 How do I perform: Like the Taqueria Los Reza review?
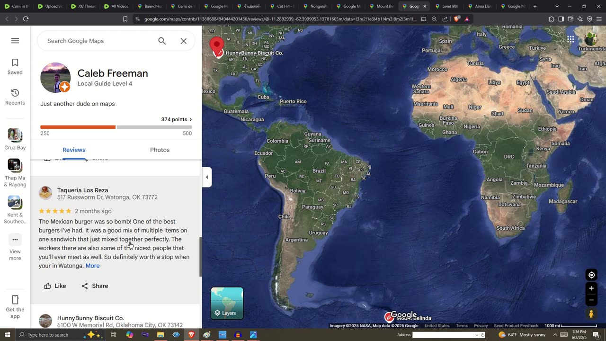click(x=55, y=286)
